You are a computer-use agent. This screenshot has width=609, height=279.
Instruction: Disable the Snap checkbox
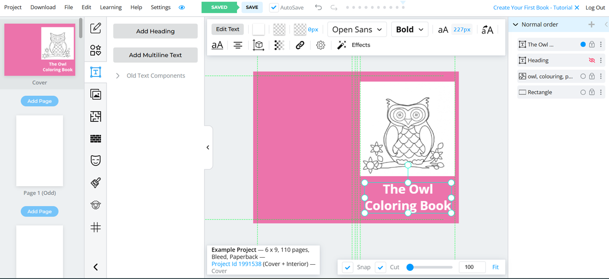(x=348, y=267)
